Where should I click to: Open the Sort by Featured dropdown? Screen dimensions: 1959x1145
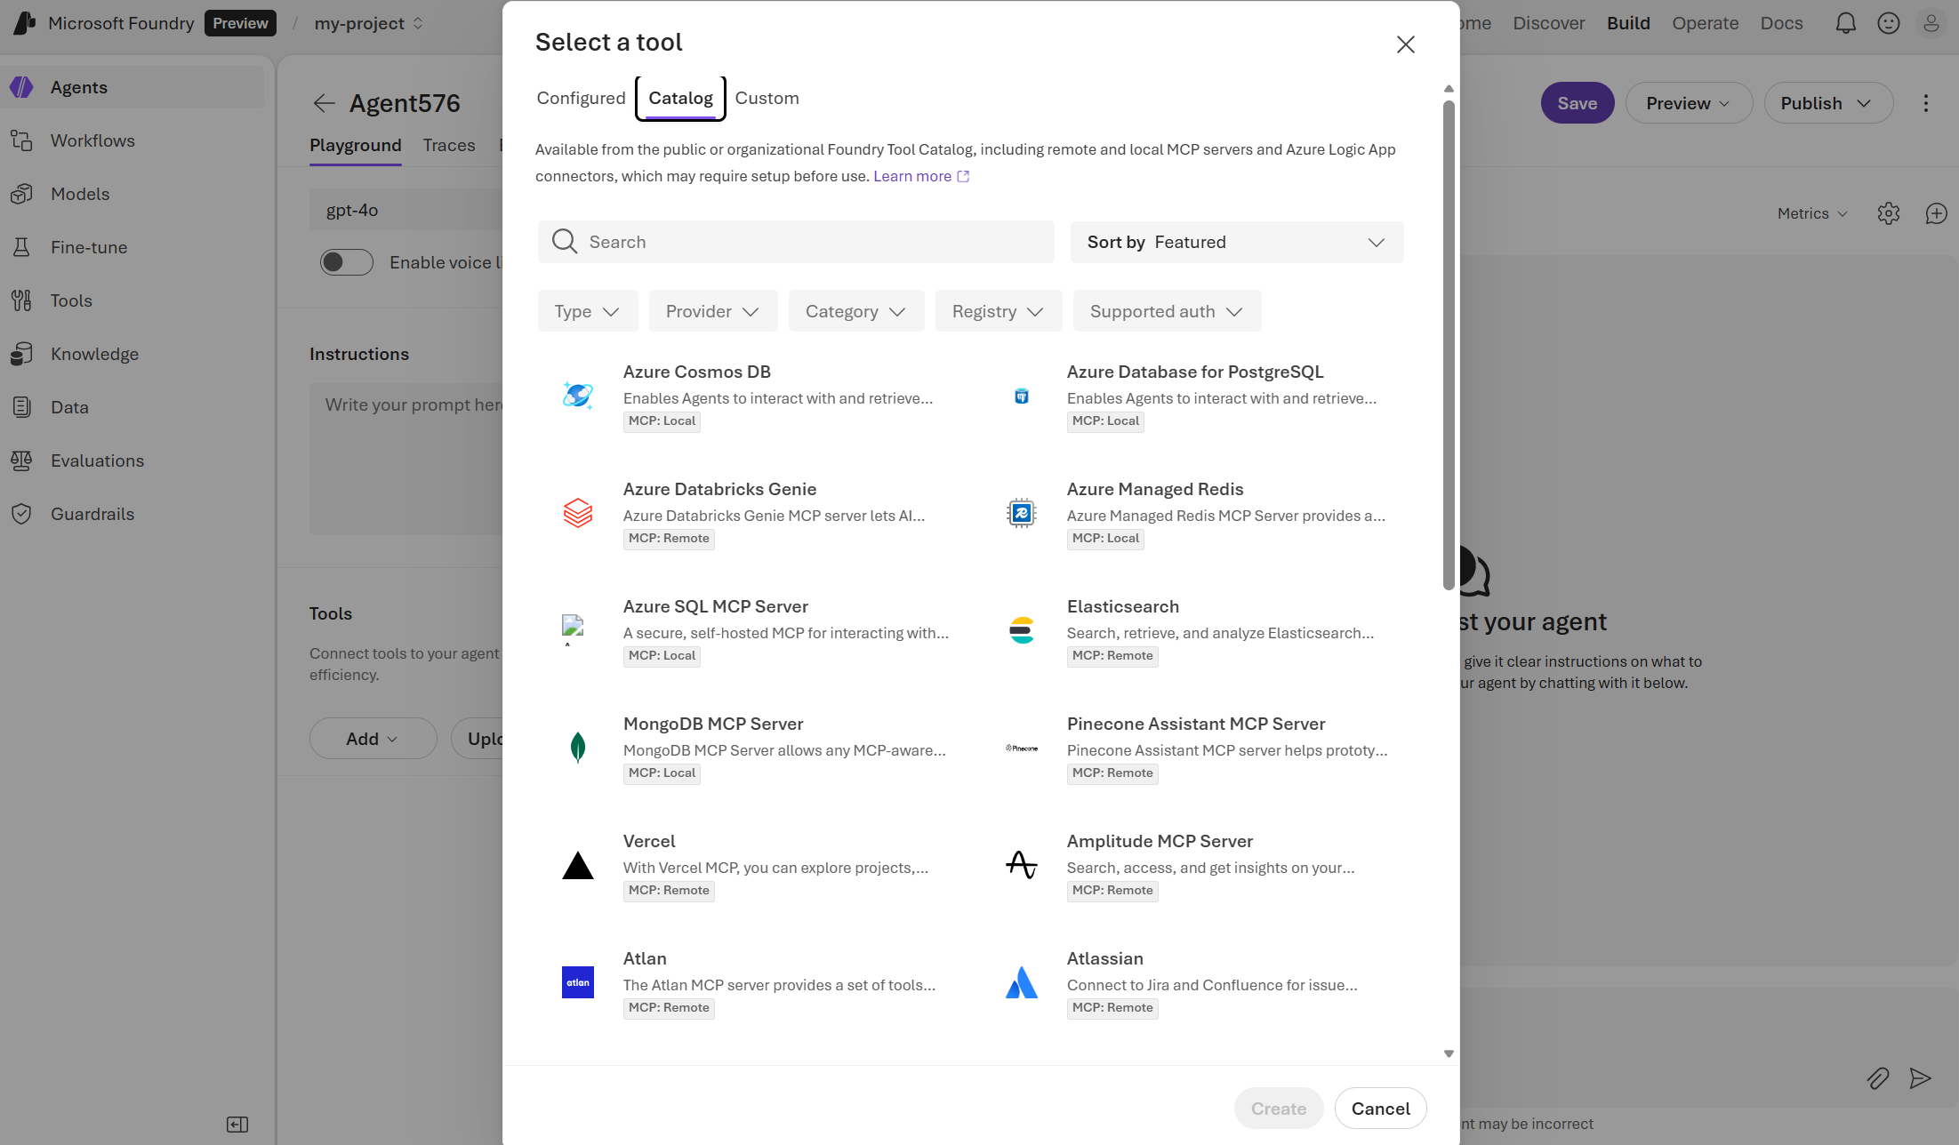[1236, 242]
